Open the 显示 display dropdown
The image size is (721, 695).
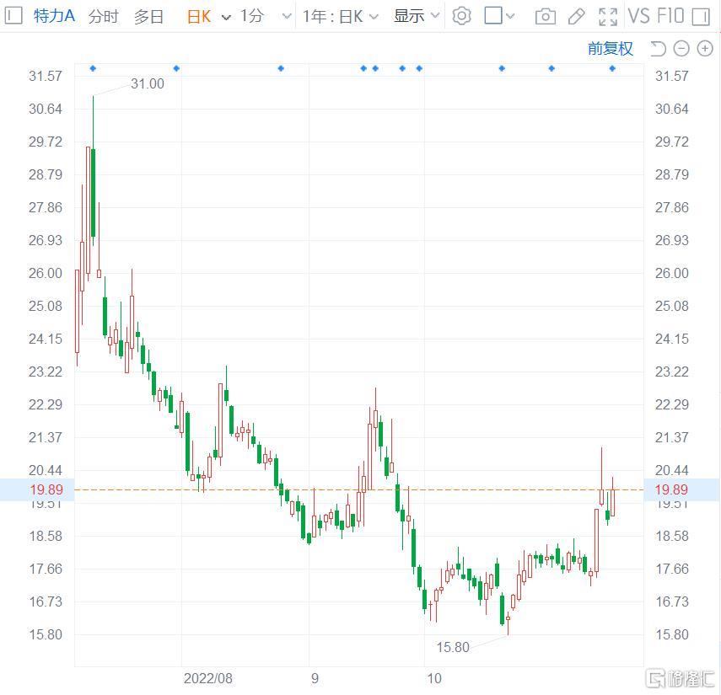(417, 16)
